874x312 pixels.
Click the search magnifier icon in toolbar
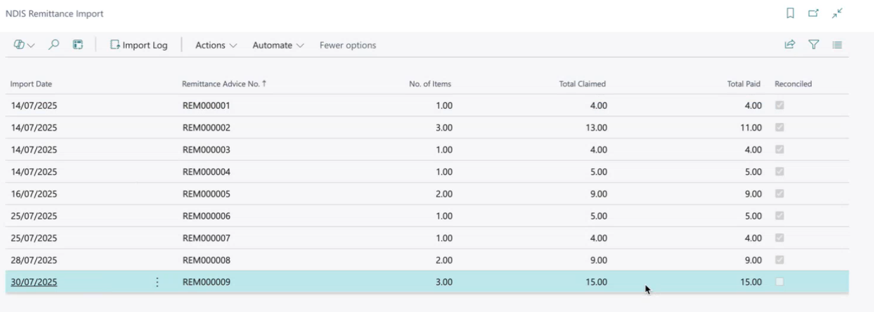54,44
